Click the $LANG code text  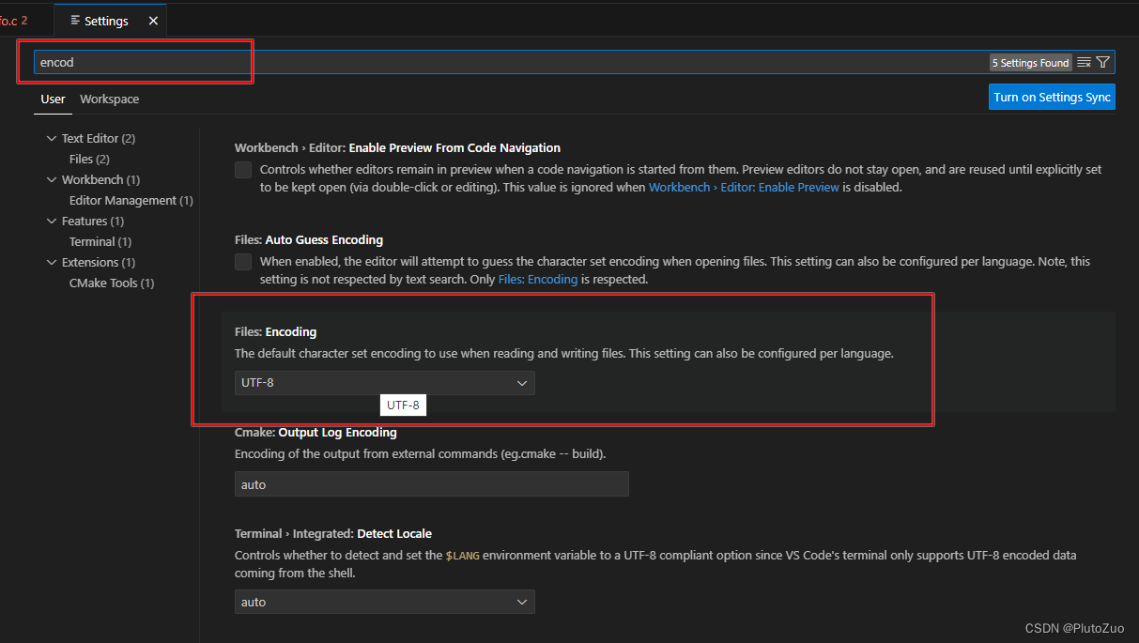[462, 555]
